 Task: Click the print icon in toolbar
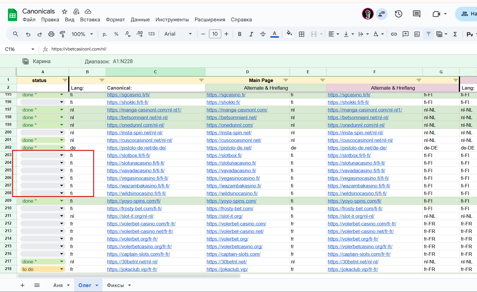coord(51,34)
